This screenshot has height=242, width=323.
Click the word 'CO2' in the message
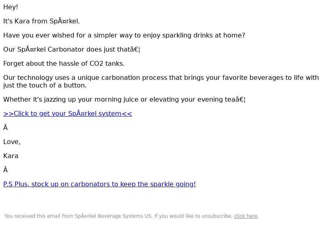pos(96,64)
